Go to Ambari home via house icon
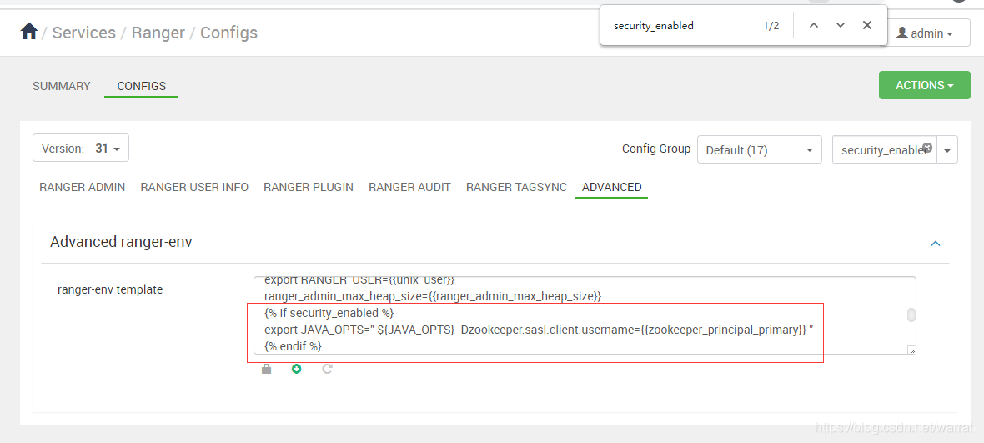Image resolution: width=984 pixels, height=443 pixels. [29, 32]
